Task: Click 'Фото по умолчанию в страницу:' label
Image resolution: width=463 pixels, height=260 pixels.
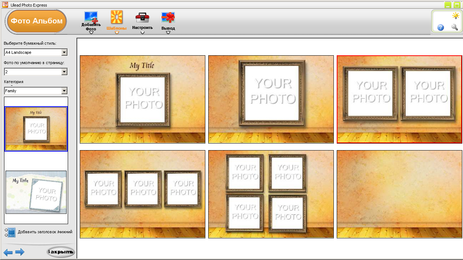Action: click(34, 63)
